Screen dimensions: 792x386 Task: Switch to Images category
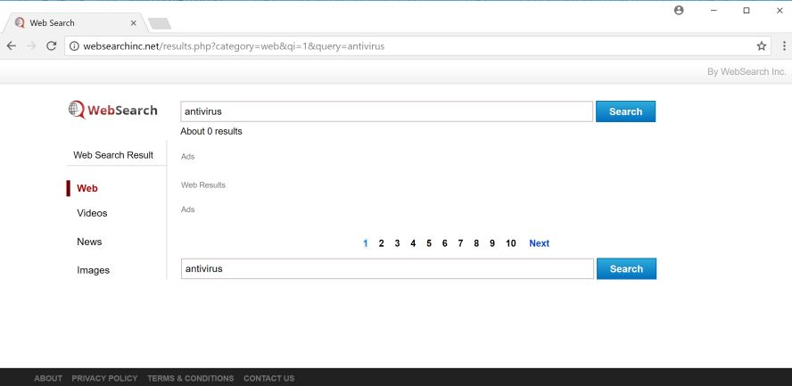click(x=93, y=270)
